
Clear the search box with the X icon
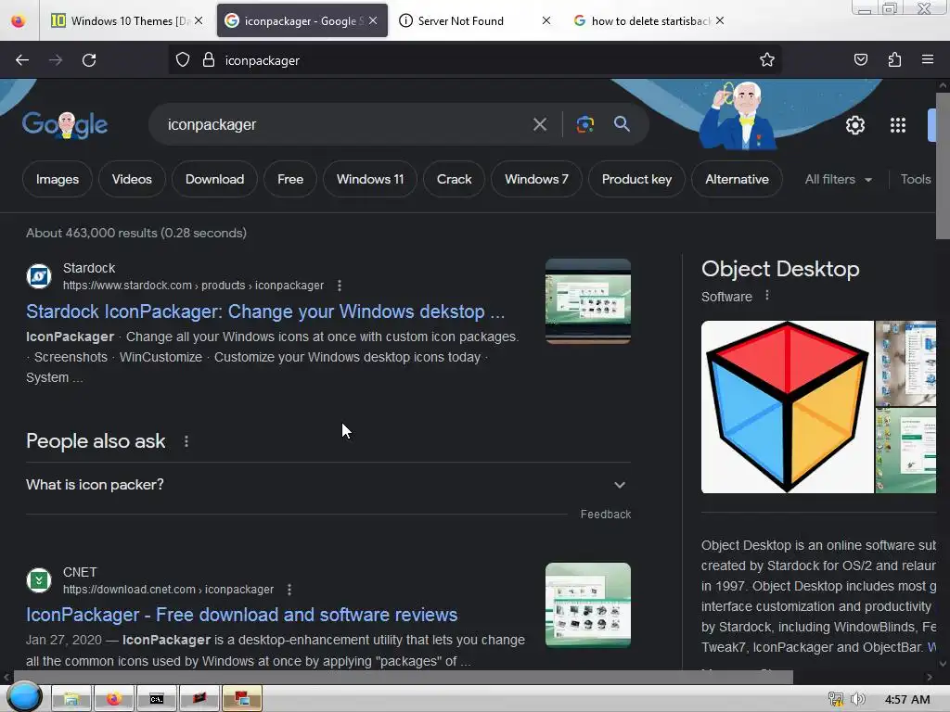click(x=539, y=125)
